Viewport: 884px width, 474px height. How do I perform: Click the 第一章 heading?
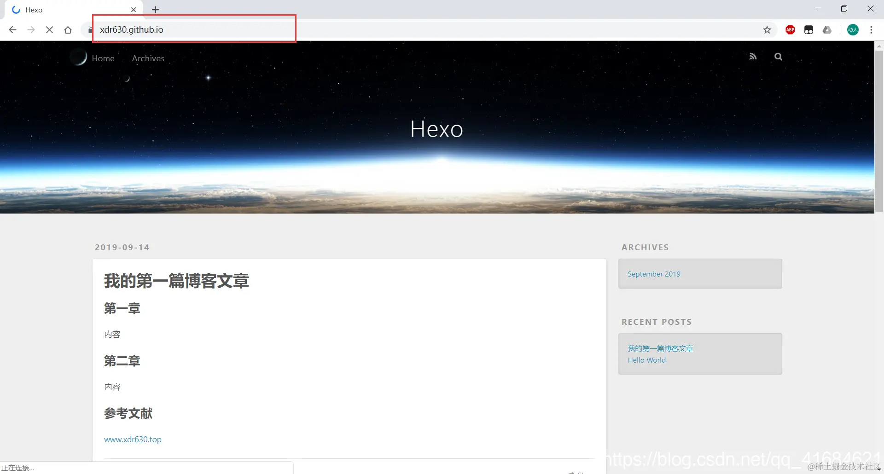coord(122,308)
